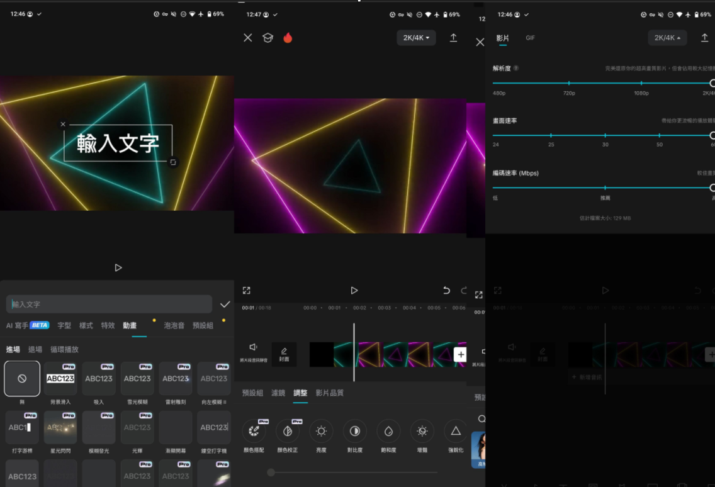
Task: Confirm text with the checkmark button
Action: 225,305
